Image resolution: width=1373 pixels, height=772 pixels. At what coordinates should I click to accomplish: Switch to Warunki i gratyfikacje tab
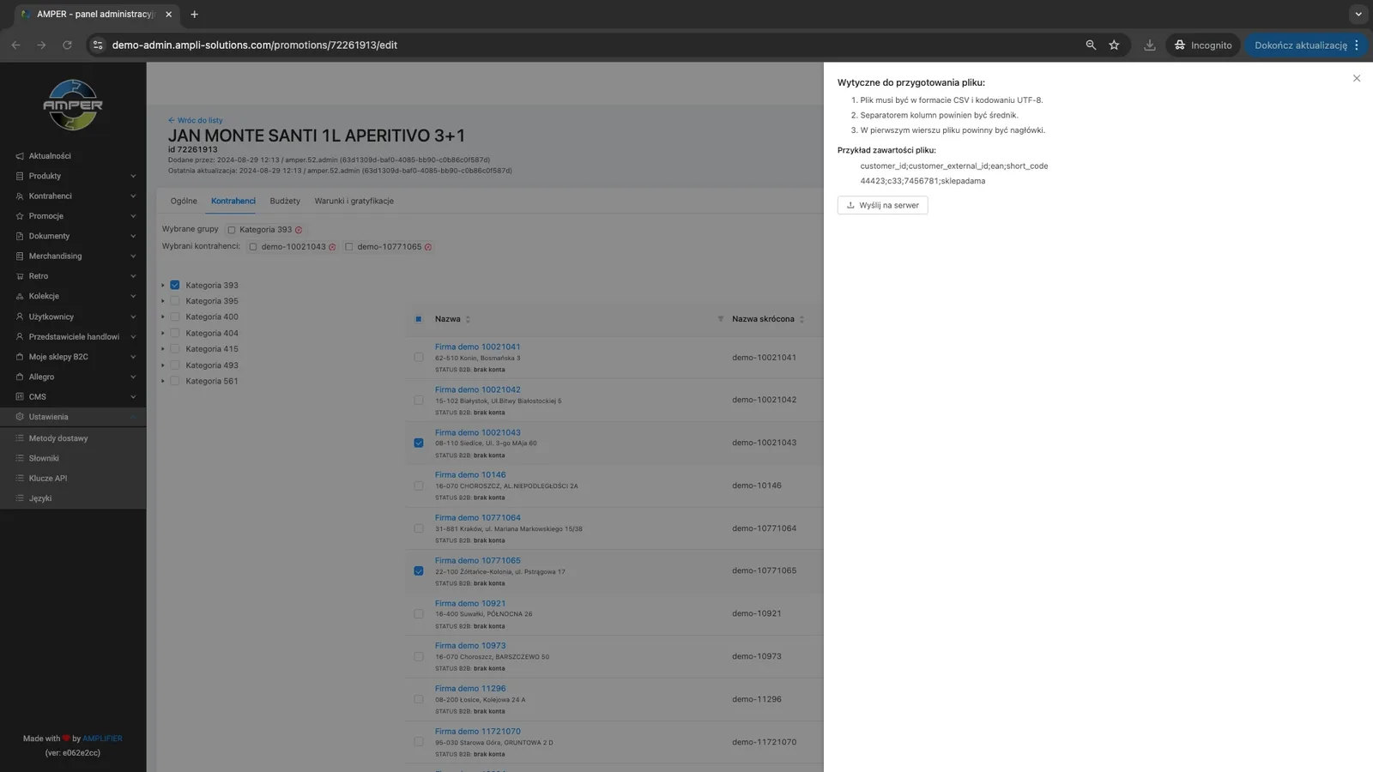354,201
